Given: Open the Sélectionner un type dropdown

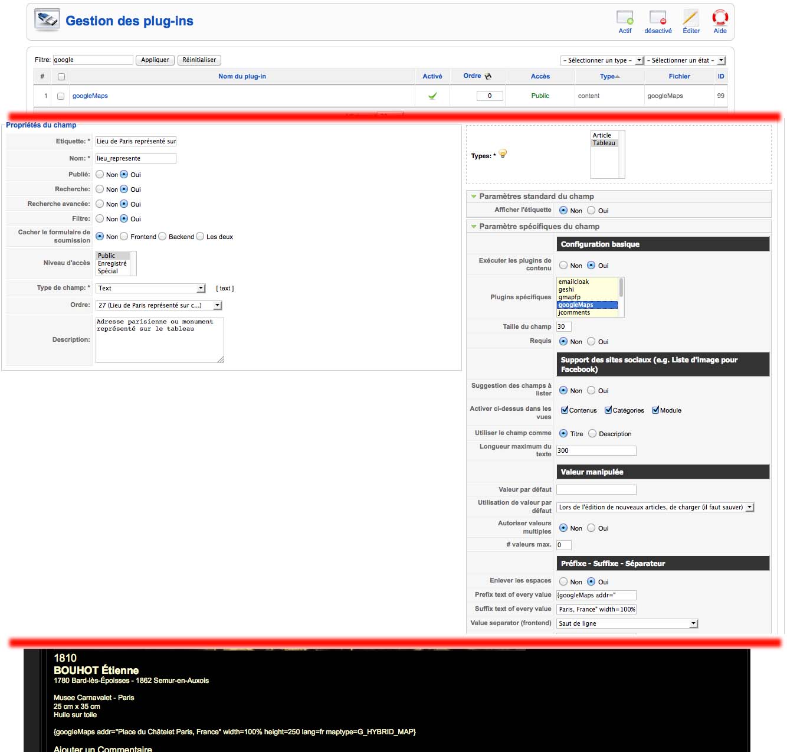Looking at the screenshot, I should [x=601, y=60].
